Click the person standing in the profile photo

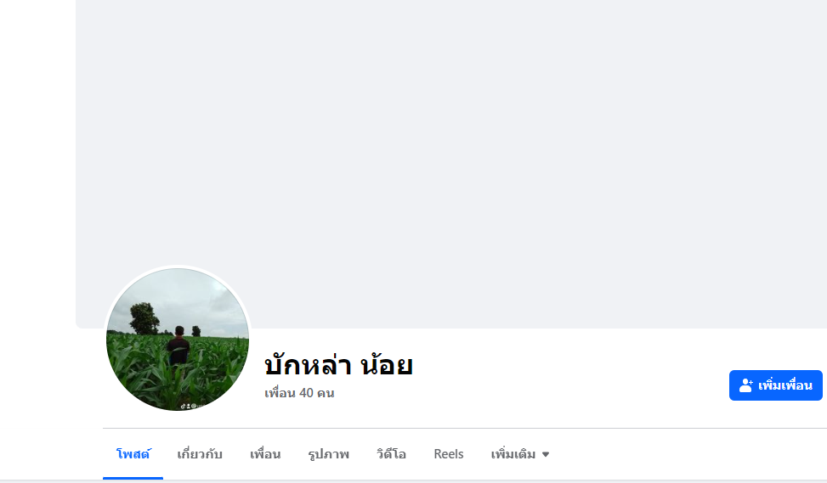(178, 345)
